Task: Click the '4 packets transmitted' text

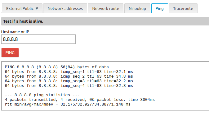Action: pyautogui.click(x=30, y=100)
